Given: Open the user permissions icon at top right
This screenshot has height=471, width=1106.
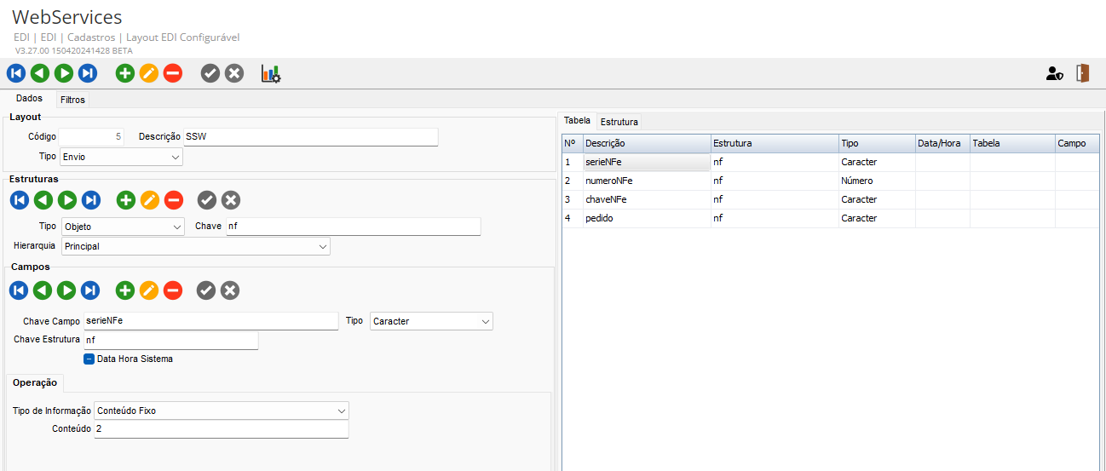Looking at the screenshot, I should click(x=1055, y=74).
